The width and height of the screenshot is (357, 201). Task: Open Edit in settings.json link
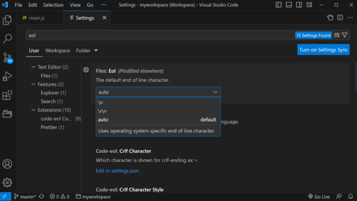[x=117, y=171]
